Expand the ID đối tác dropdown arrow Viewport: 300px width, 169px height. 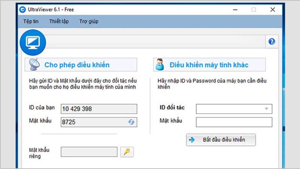[x=267, y=109]
